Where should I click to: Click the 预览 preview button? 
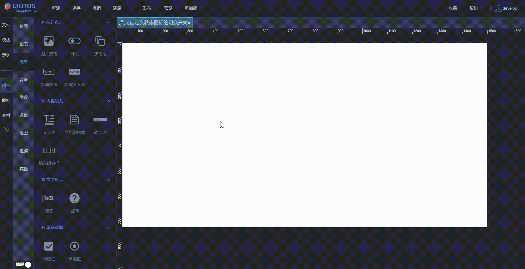pyautogui.click(x=168, y=8)
